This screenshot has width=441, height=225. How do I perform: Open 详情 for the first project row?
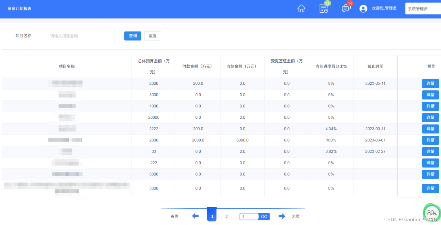(x=431, y=83)
